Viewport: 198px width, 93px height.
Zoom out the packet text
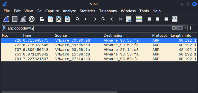click(158, 19)
